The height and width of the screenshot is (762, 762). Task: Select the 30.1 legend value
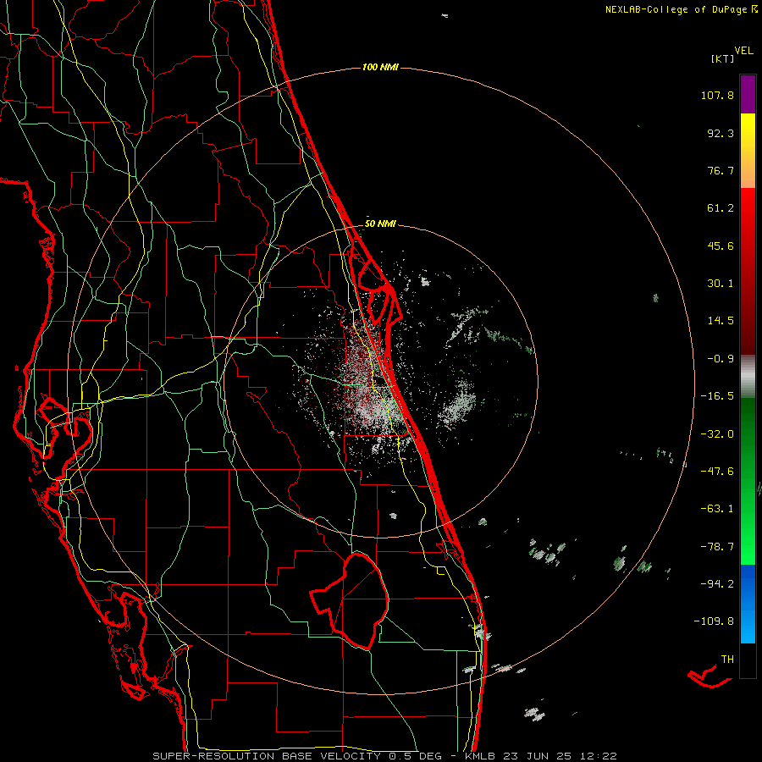coord(721,284)
